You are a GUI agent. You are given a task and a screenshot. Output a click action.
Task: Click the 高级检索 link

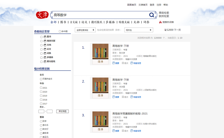click(164, 13)
